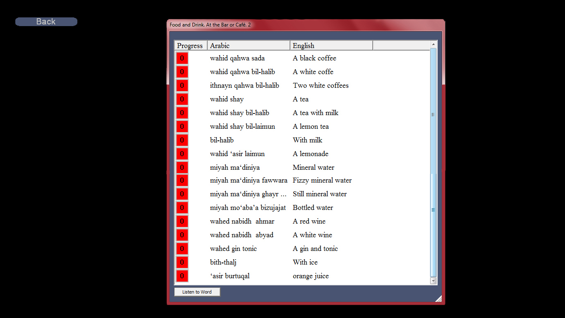This screenshot has width=565, height=318.
Task: Click English text 'With ice'
Action: (305, 263)
